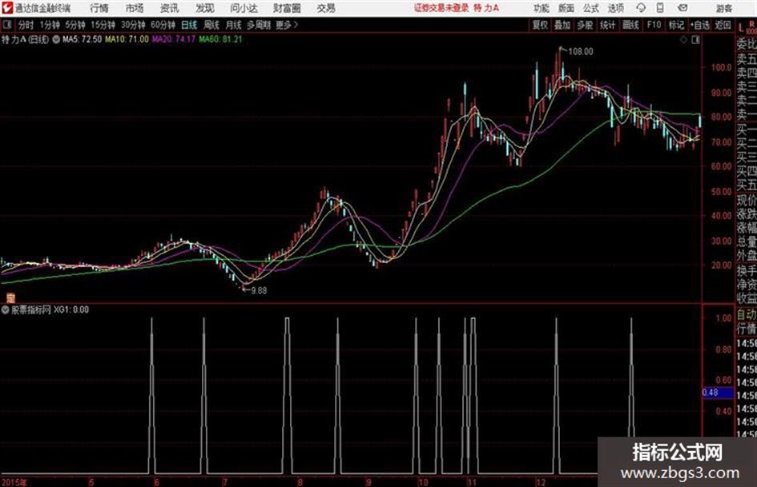Image resolution: width=757 pixels, height=487 pixels.
Task: Click the 统计 statistics button
Action: pyautogui.click(x=608, y=25)
